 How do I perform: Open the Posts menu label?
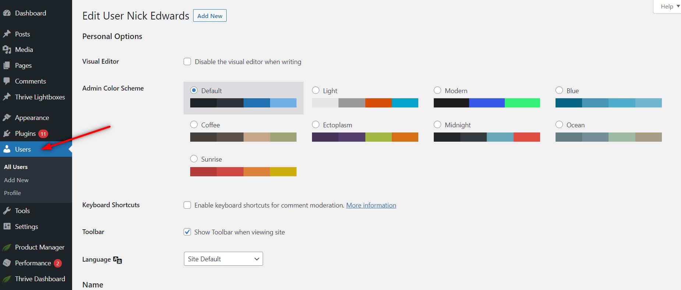tap(22, 34)
